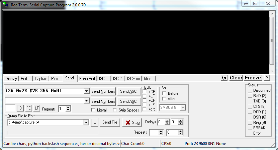Viewport: 278px width, 150px height.
Task: Click the first send string text field
Action: [44, 91]
